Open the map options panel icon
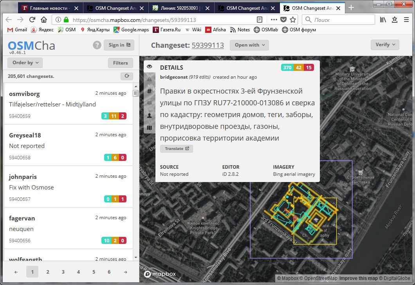Viewport: 415px width, 285px height. [150, 128]
